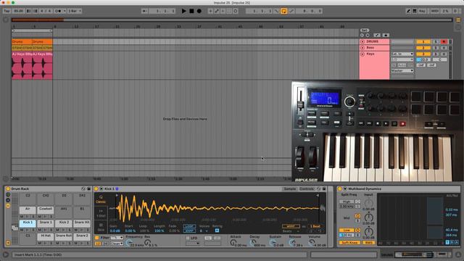Screen dimensions: 464x261
Task: Open the 1 Bar quantization menu
Action: [x=75, y=11]
